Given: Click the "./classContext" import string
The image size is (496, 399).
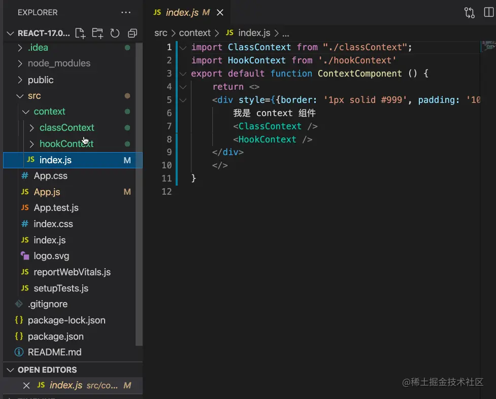Looking at the screenshot, I should (365, 47).
